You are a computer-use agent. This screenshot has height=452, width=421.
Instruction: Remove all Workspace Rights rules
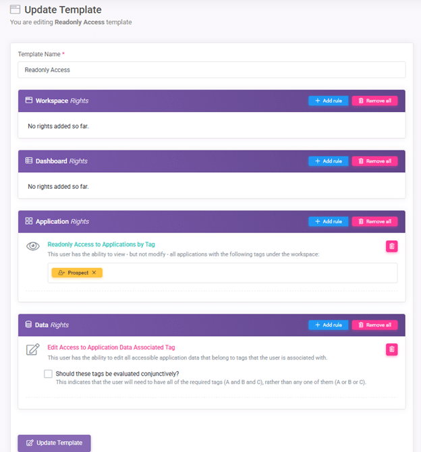pyautogui.click(x=374, y=101)
